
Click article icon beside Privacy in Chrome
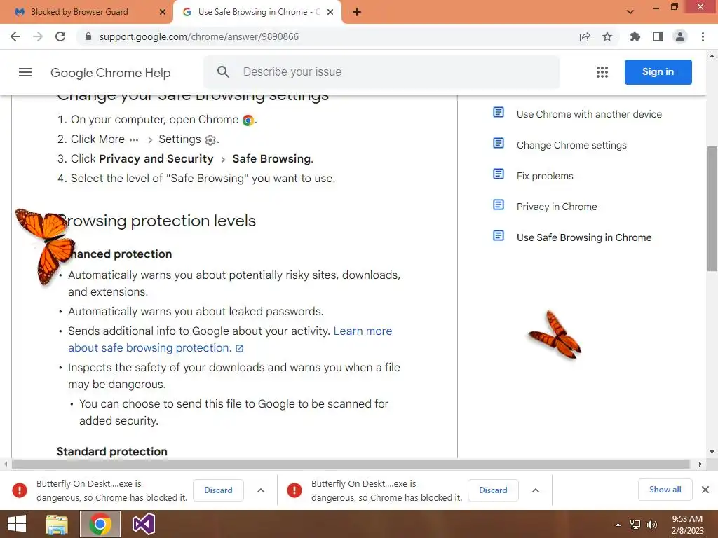point(499,205)
